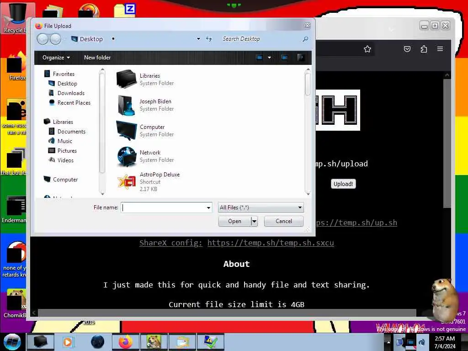Image resolution: width=468 pixels, height=351 pixels.
Task: Click the Cancel button
Action: pos(283,221)
